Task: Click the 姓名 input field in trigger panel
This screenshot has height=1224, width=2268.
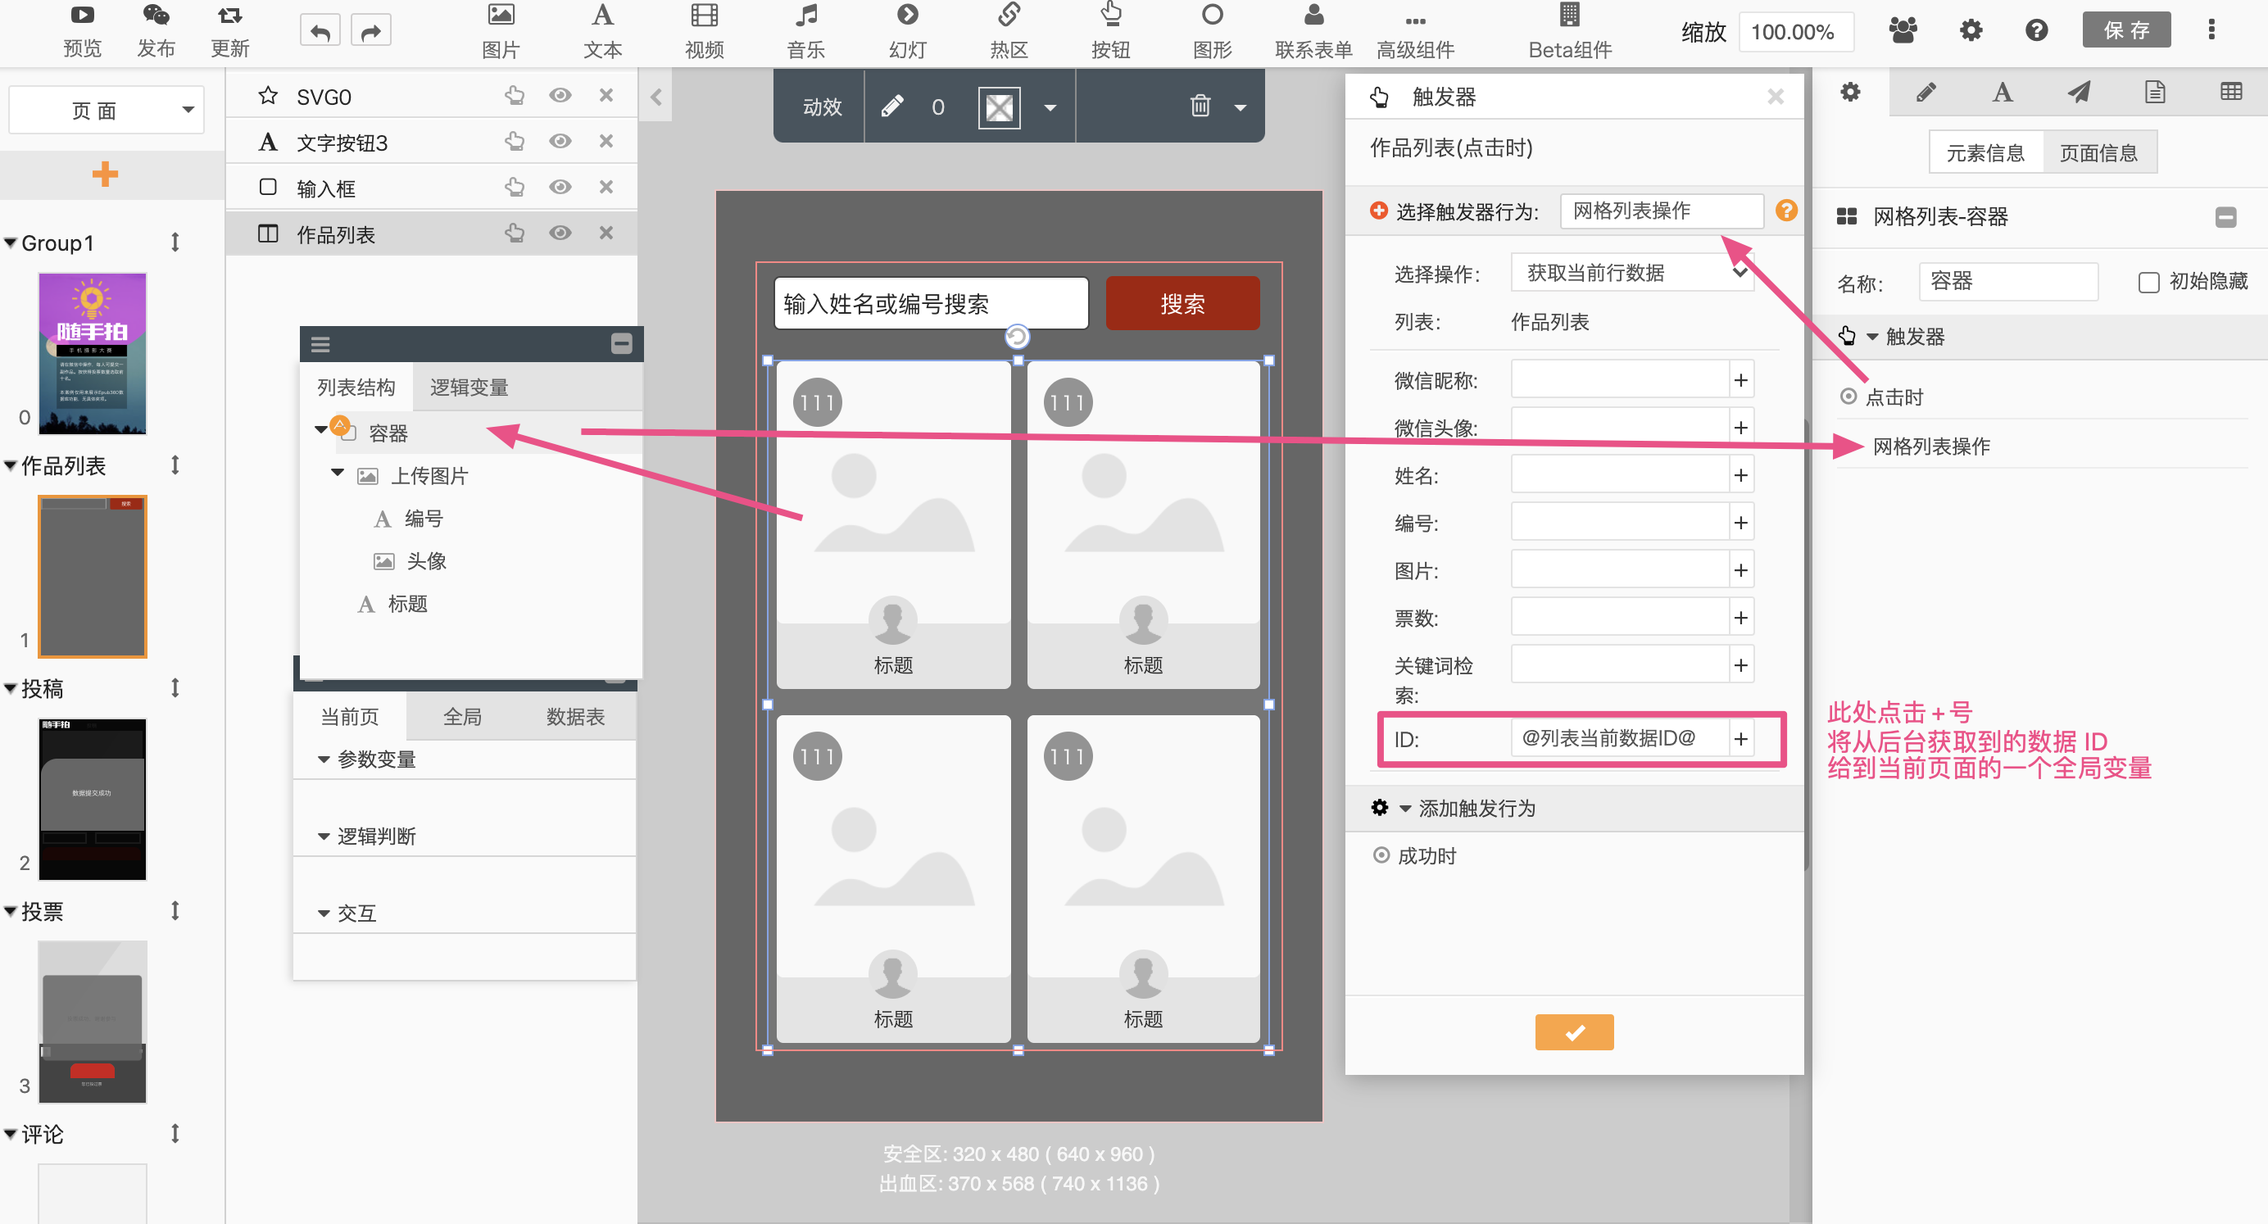Action: pyautogui.click(x=1619, y=475)
